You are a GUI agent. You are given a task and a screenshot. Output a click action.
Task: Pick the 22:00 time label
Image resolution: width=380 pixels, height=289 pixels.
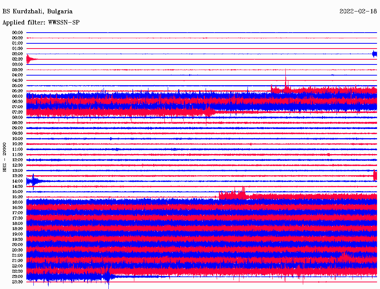tap(17, 266)
